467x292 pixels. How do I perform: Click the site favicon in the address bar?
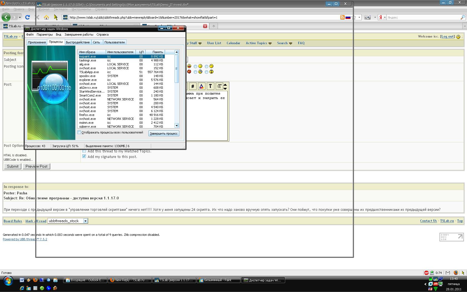[65, 17]
